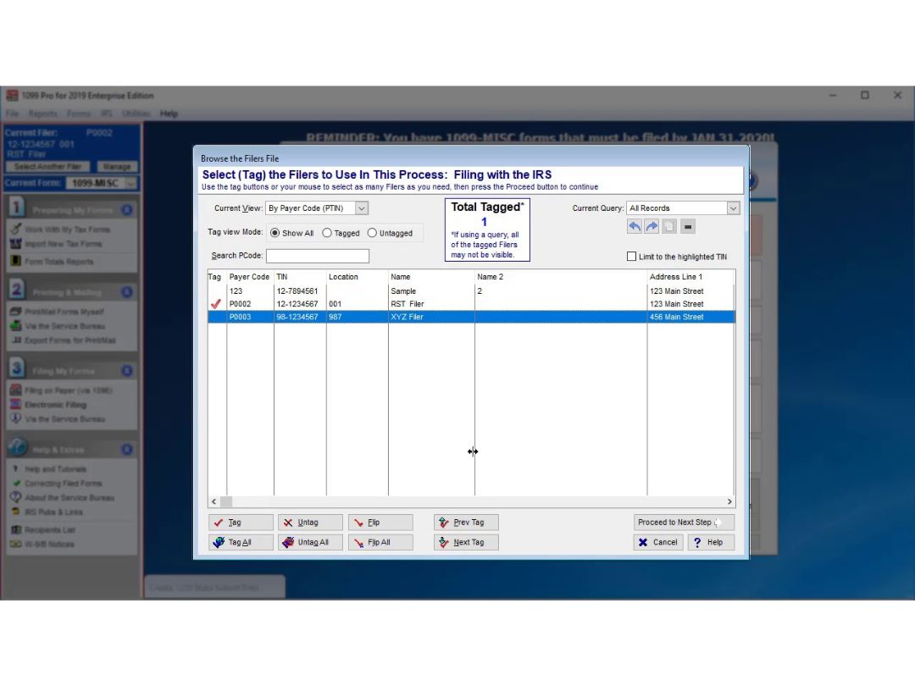
Task: Select the XYZ Filer row
Action: point(472,317)
